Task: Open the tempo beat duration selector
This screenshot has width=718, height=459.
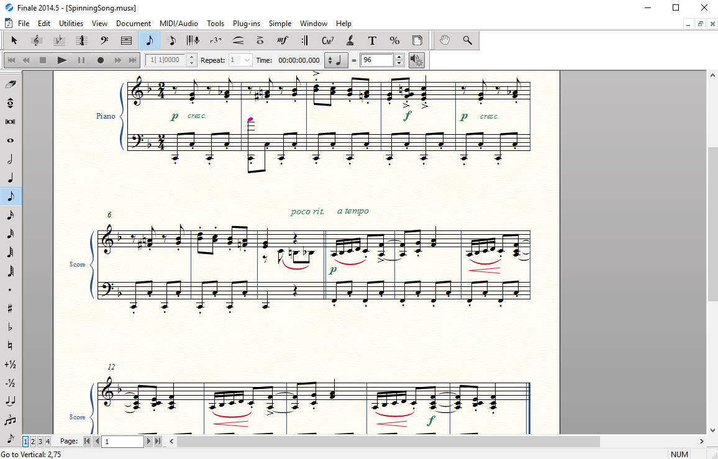Action: click(335, 60)
